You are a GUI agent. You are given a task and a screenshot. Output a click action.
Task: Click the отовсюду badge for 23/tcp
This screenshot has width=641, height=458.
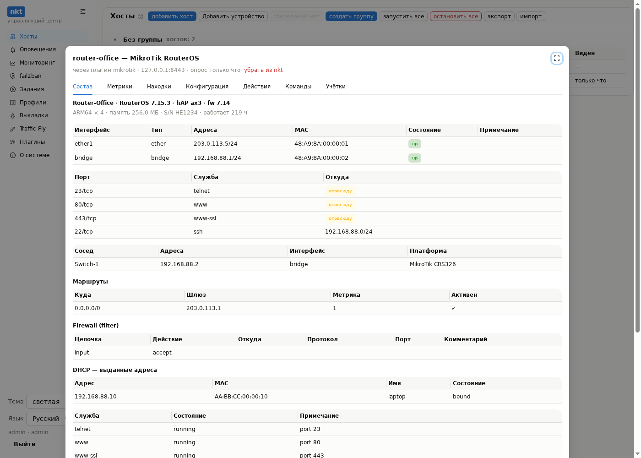340,191
